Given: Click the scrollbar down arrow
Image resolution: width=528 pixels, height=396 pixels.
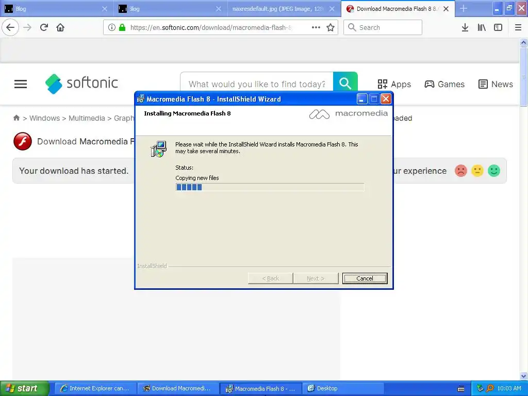Looking at the screenshot, I should [523, 376].
